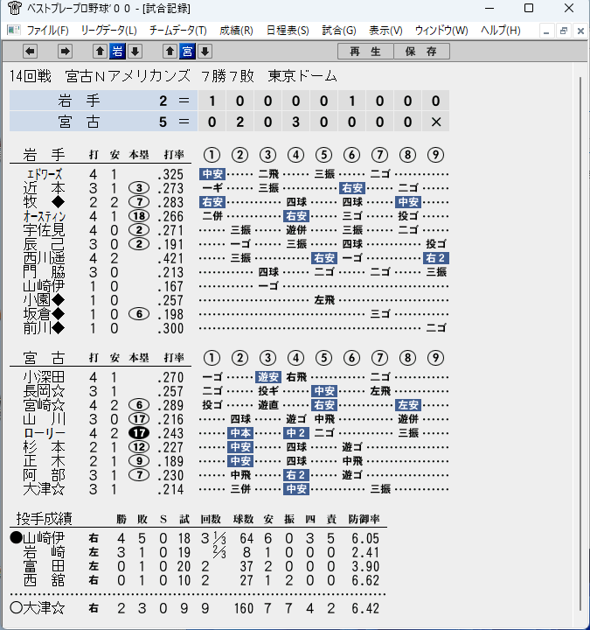Expand the 日程表(S) menu
Viewport: 590px width, 630px height.
point(288,31)
